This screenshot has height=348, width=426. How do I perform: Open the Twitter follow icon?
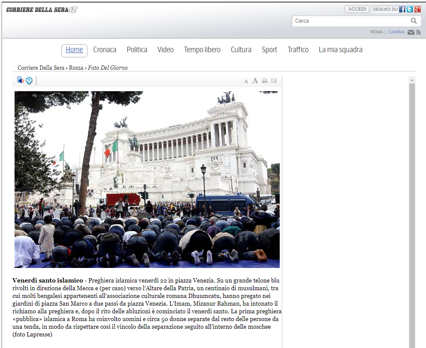tap(410, 9)
